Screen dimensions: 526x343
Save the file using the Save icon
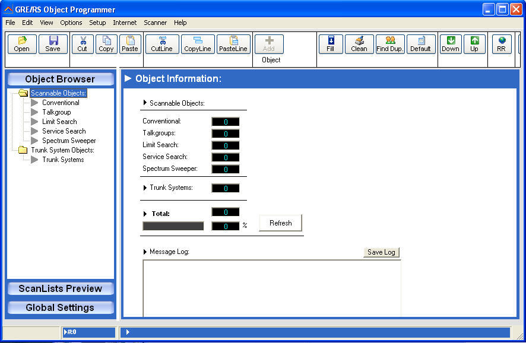coord(53,44)
